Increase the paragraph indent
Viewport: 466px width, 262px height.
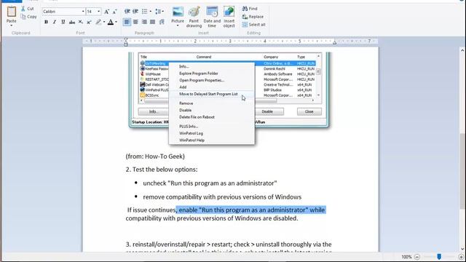[135, 12]
